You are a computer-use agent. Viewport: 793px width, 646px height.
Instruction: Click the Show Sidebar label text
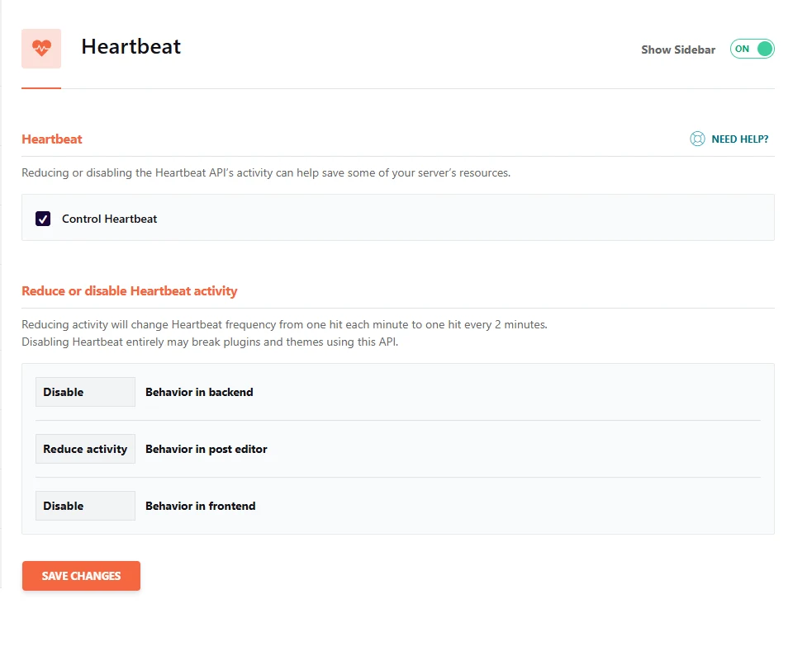point(678,50)
